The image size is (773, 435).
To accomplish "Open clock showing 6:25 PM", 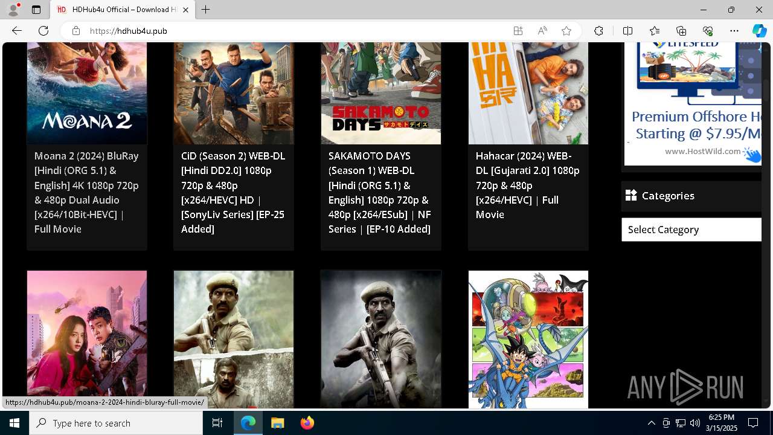I will pyautogui.click(x=723, y=423).
